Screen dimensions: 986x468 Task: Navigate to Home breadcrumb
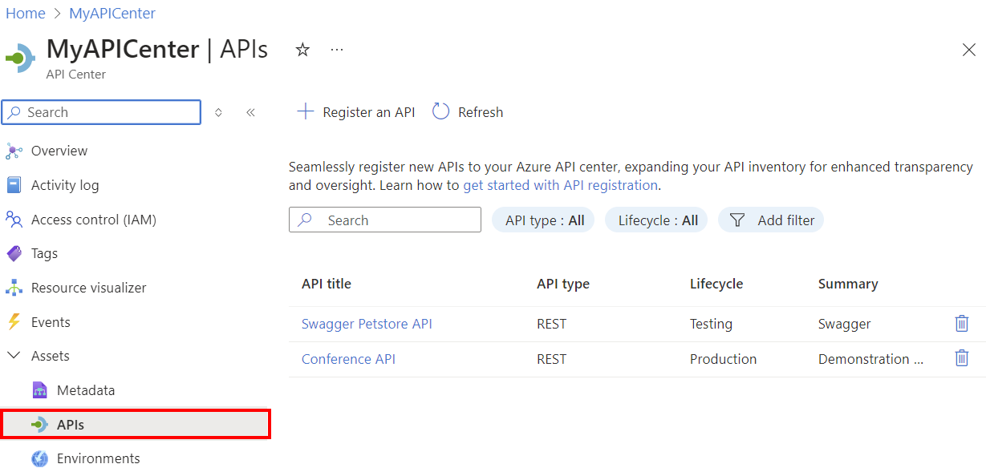coord(25,14)
